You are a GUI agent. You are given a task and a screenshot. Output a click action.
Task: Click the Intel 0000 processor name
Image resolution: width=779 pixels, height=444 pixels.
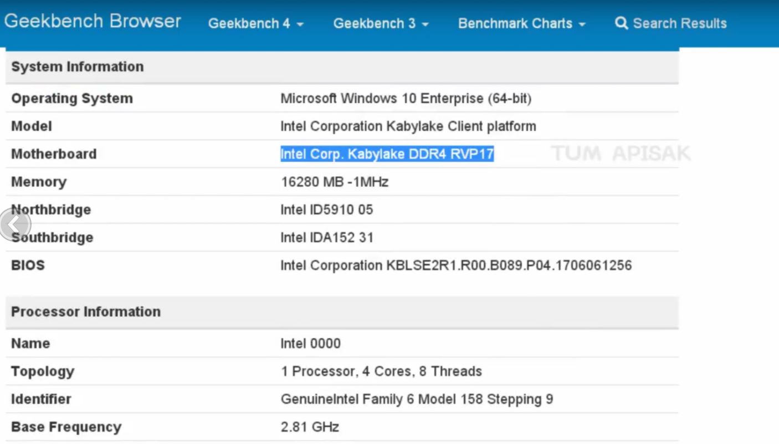[310, 344]
